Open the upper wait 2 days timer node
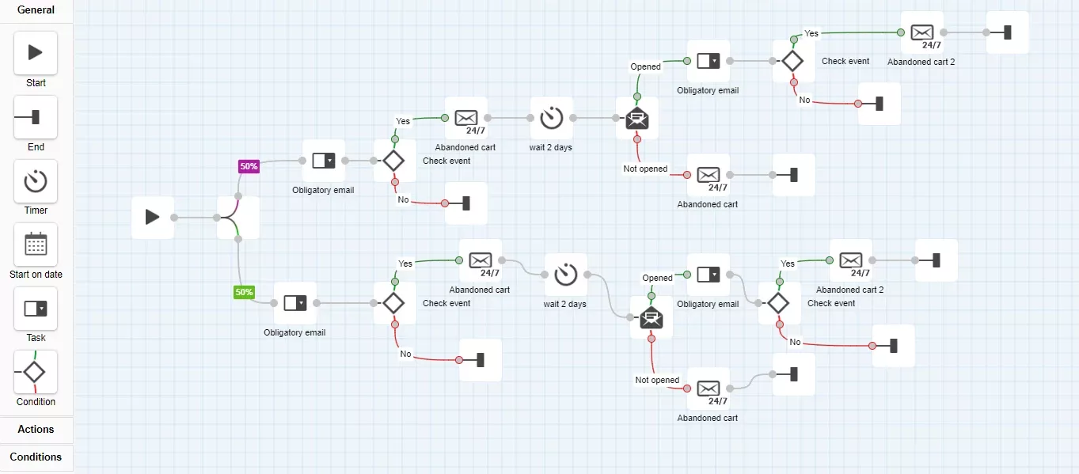 tap(551, 118)
